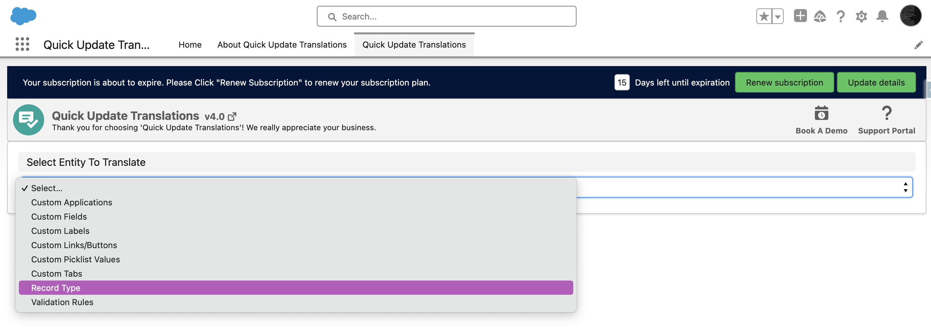Choose Validation Rules option
Screen dimensions: 931x333
[x=296, y=302]
